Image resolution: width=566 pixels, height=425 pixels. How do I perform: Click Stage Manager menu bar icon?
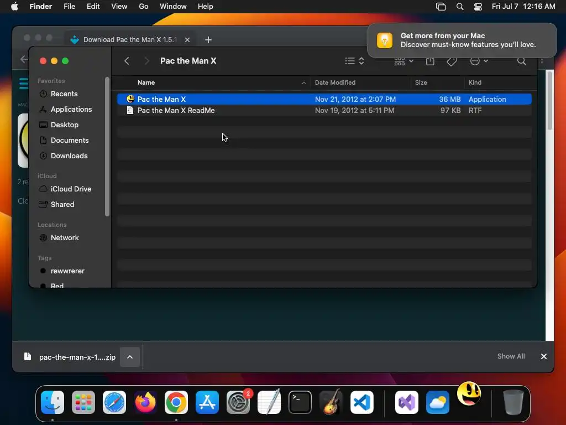(x=441, y=7)
